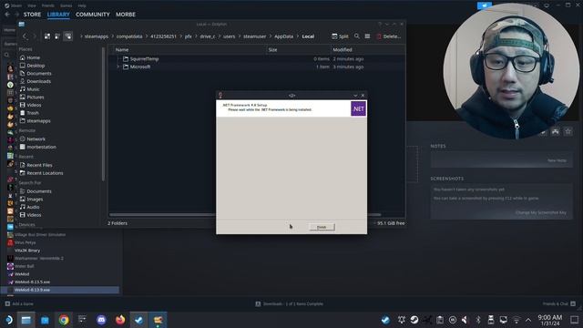583x328 pixels.
Task: Open Dolphin hamburger menu
Action: pos(367,36)
